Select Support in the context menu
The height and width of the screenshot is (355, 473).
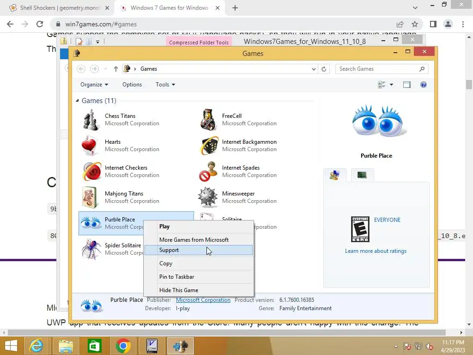(199, 250)
